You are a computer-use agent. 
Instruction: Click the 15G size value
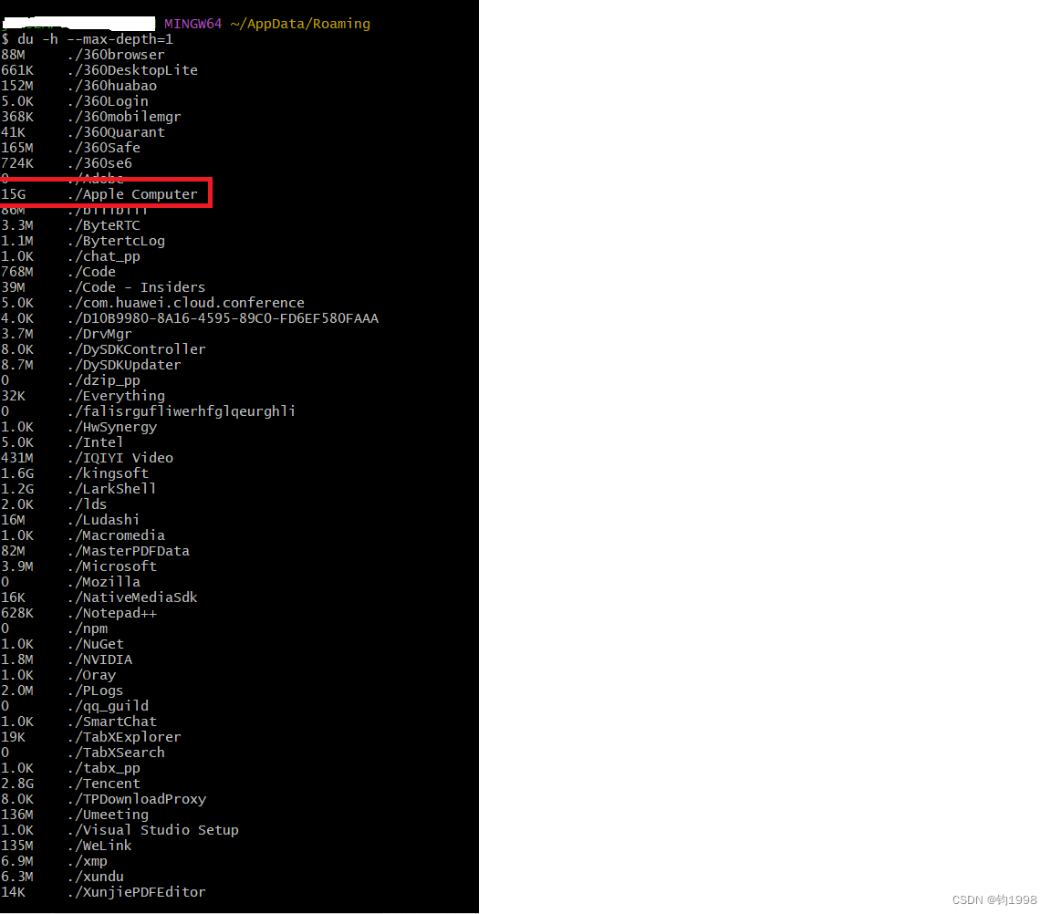click(14, 193)
